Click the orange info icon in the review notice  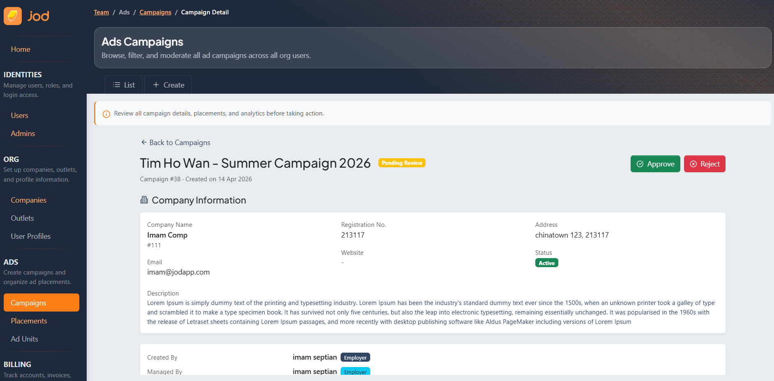[x=106, y=114]
